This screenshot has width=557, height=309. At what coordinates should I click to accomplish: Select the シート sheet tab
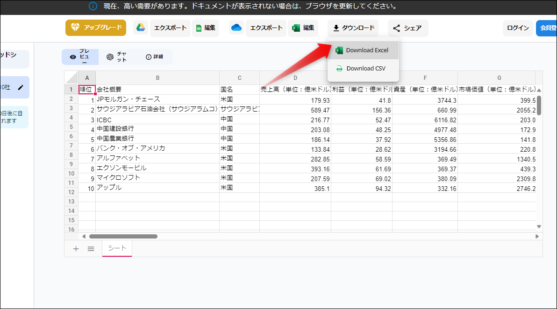coord(117,248)
